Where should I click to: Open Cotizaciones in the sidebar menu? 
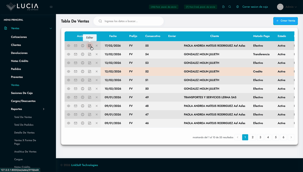19,37
